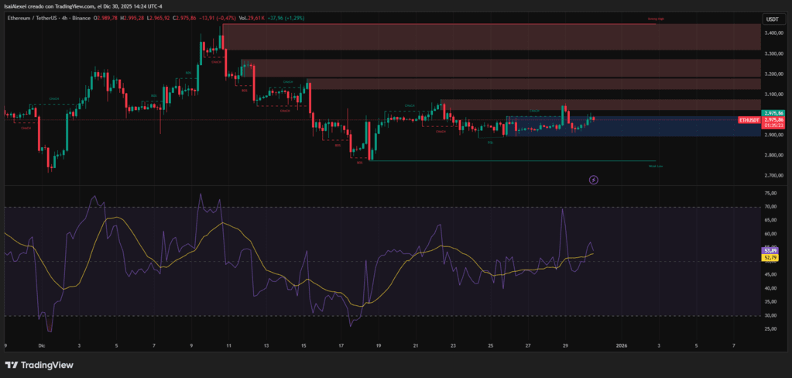Click the 45,00 RSI axis label
Screen dimensions: 792x378
coord(770,275)
